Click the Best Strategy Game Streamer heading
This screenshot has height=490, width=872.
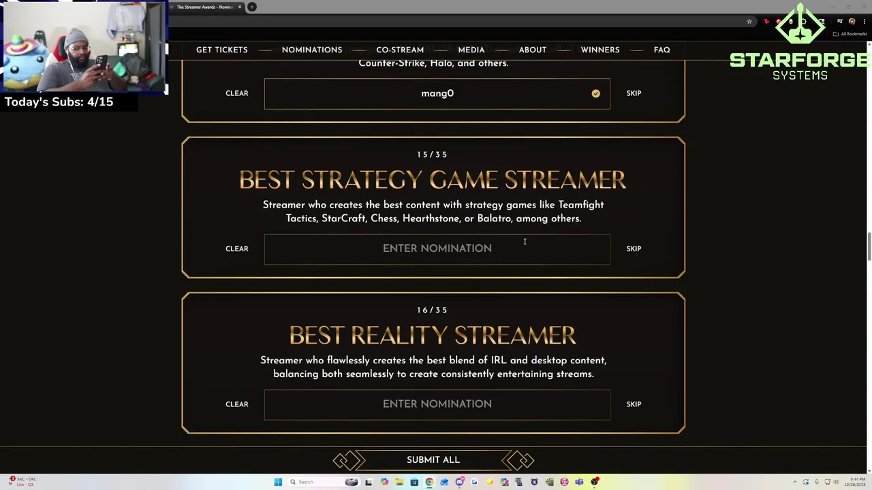pyautogui.click(x=433, y=180)
